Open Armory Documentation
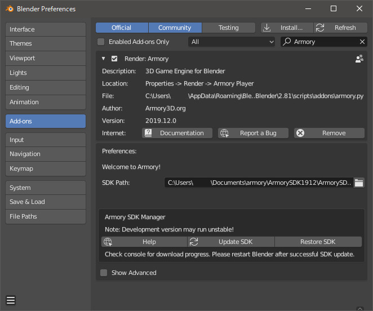This screenshot has width=373, height=311. [x=177, y=133]
